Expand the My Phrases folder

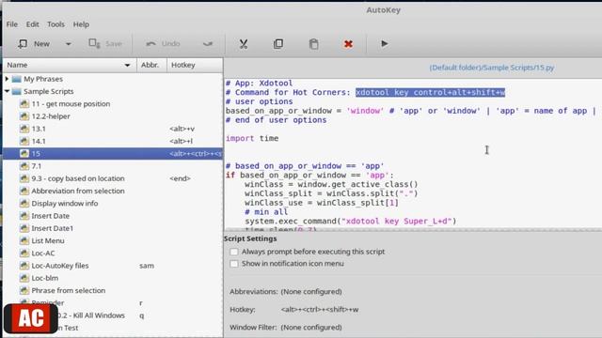pyautogui.click(x=7, y=79)
